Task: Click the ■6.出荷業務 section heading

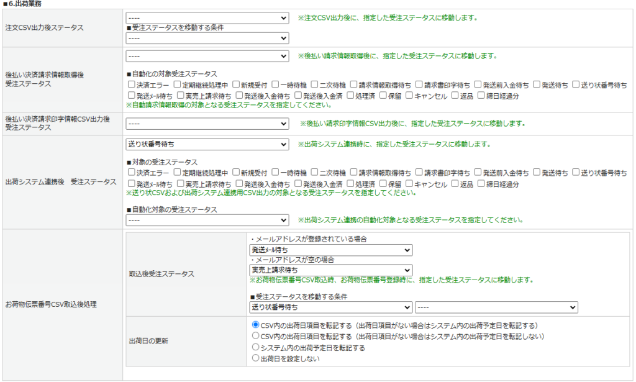Action: point(22,4)
